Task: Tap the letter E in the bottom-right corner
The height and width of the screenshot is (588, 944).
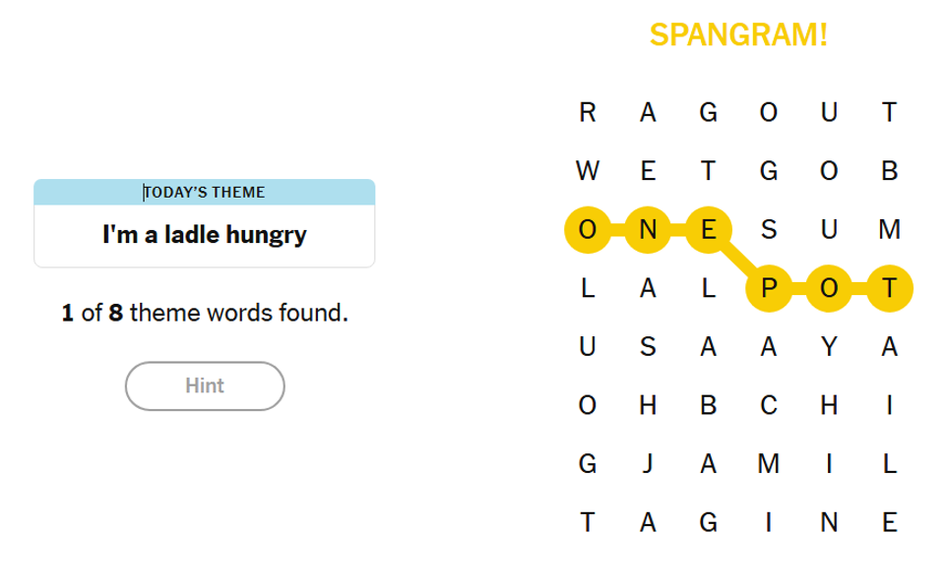Action: pos(890,522)
